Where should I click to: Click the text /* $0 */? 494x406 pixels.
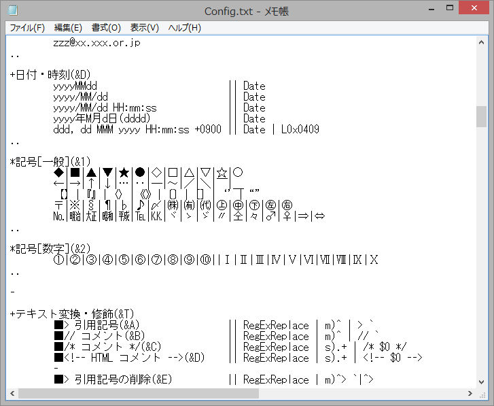tap(385, 347)
